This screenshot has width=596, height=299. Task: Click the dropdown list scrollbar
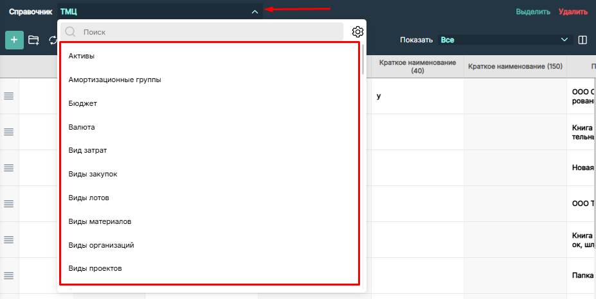click(363, 59)
